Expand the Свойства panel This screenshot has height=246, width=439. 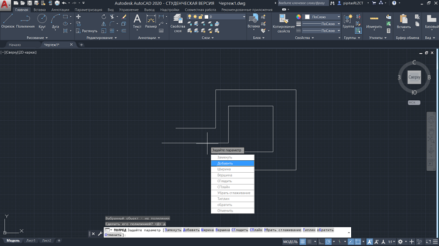pyautogui.click(x=304, y=38)
